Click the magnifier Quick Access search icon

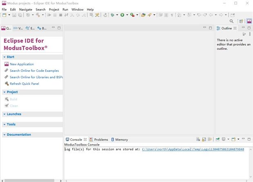point(231,21)
